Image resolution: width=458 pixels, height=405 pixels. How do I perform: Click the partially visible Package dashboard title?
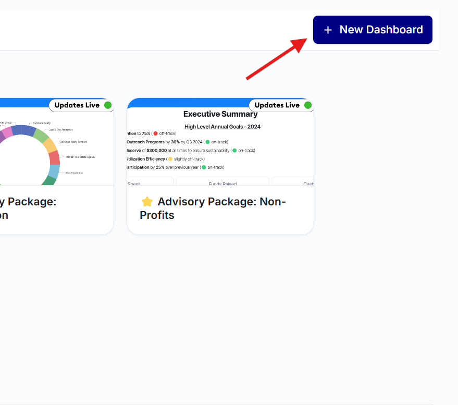(28, 208)
